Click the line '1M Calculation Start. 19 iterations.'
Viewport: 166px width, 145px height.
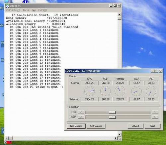point(45,15)
